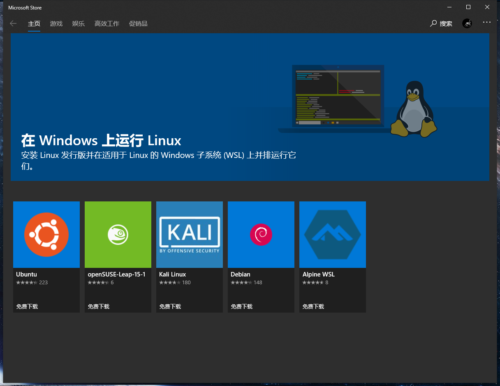Click 免费下载 under Debian

click(242, 306)
